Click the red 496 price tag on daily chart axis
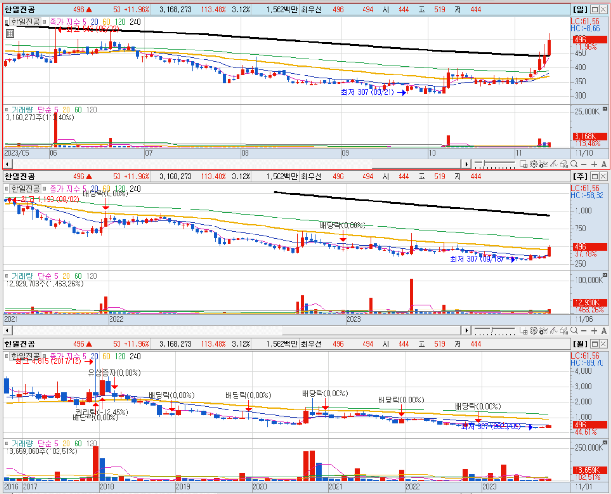This screenshot has width=611, height=494. click(x=589, y=40)
